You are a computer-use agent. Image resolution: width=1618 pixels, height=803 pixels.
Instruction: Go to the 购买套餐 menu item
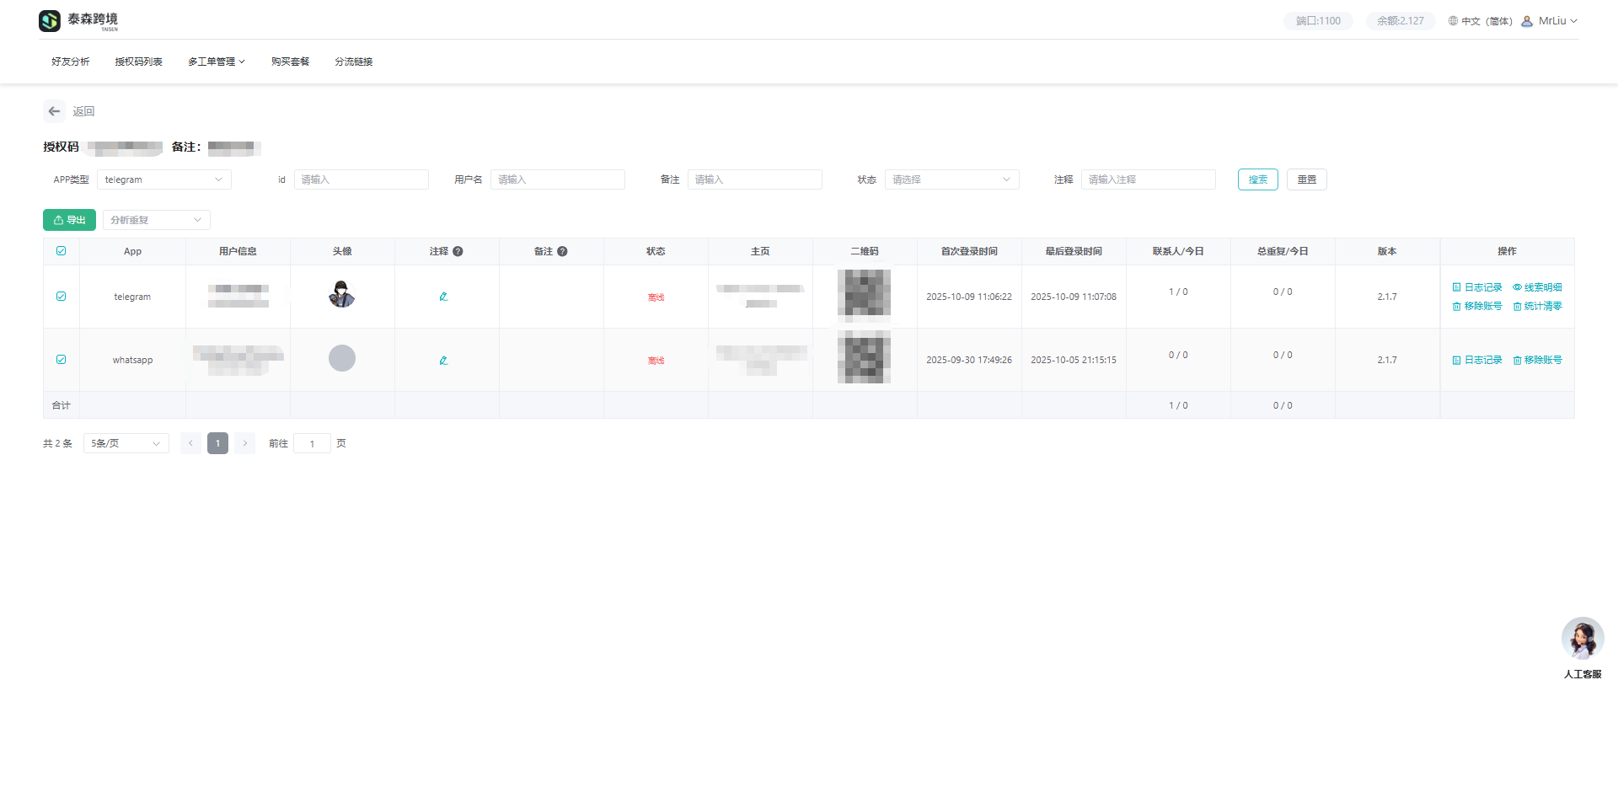point(290,62)
